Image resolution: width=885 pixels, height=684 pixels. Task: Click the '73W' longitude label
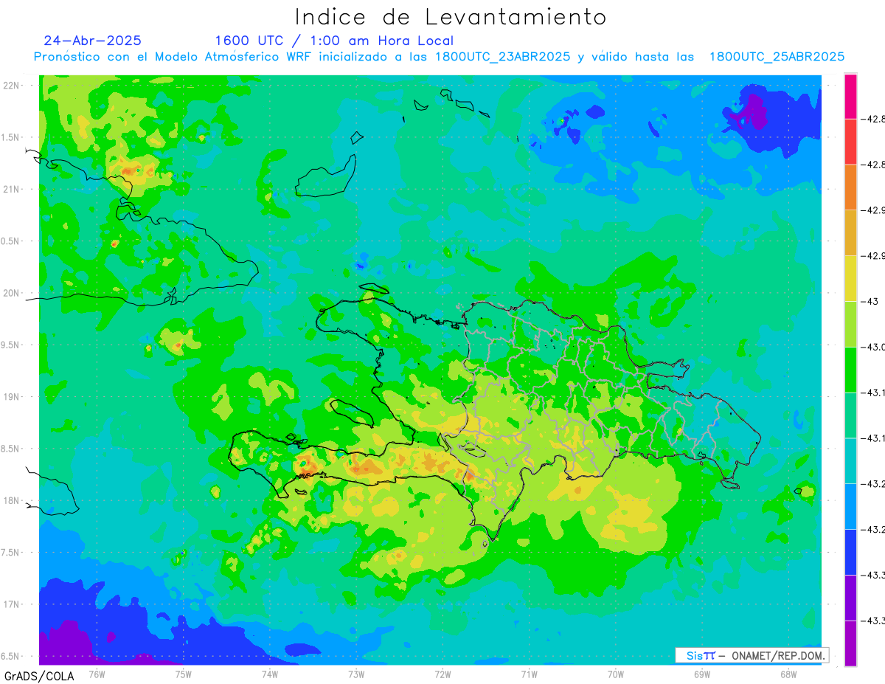click(356, 674)
